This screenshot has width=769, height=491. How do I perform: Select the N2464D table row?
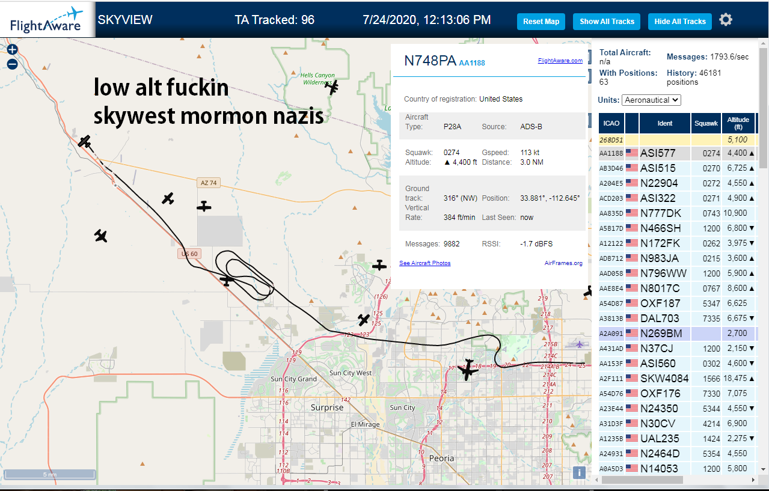click(678, 454)
